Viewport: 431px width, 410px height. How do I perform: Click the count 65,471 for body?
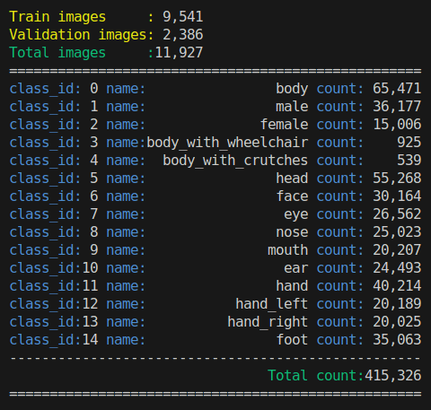(x=397, y=89)
